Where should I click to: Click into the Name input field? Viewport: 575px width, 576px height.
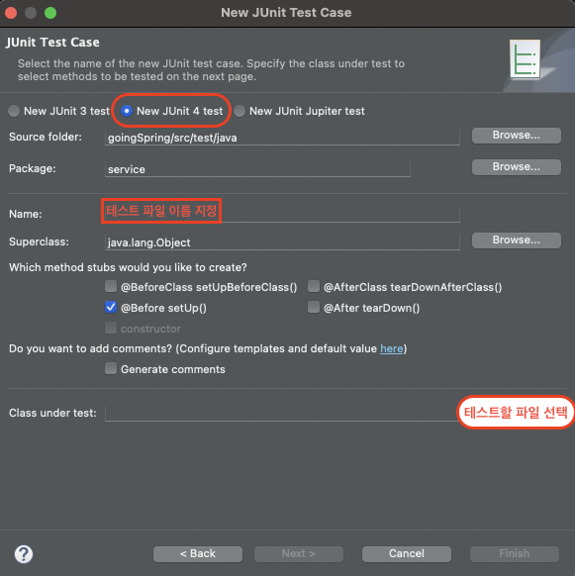click(282, 214)
